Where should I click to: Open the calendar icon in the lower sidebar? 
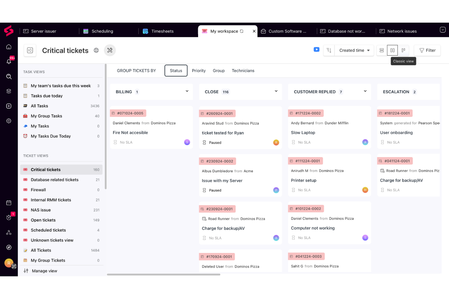[9, 203]
